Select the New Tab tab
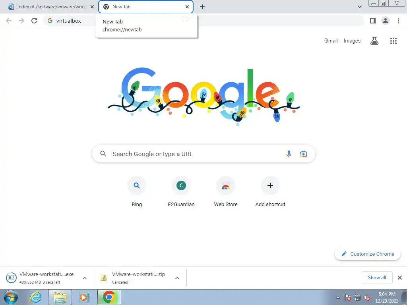407x305 pixels. 145,7
